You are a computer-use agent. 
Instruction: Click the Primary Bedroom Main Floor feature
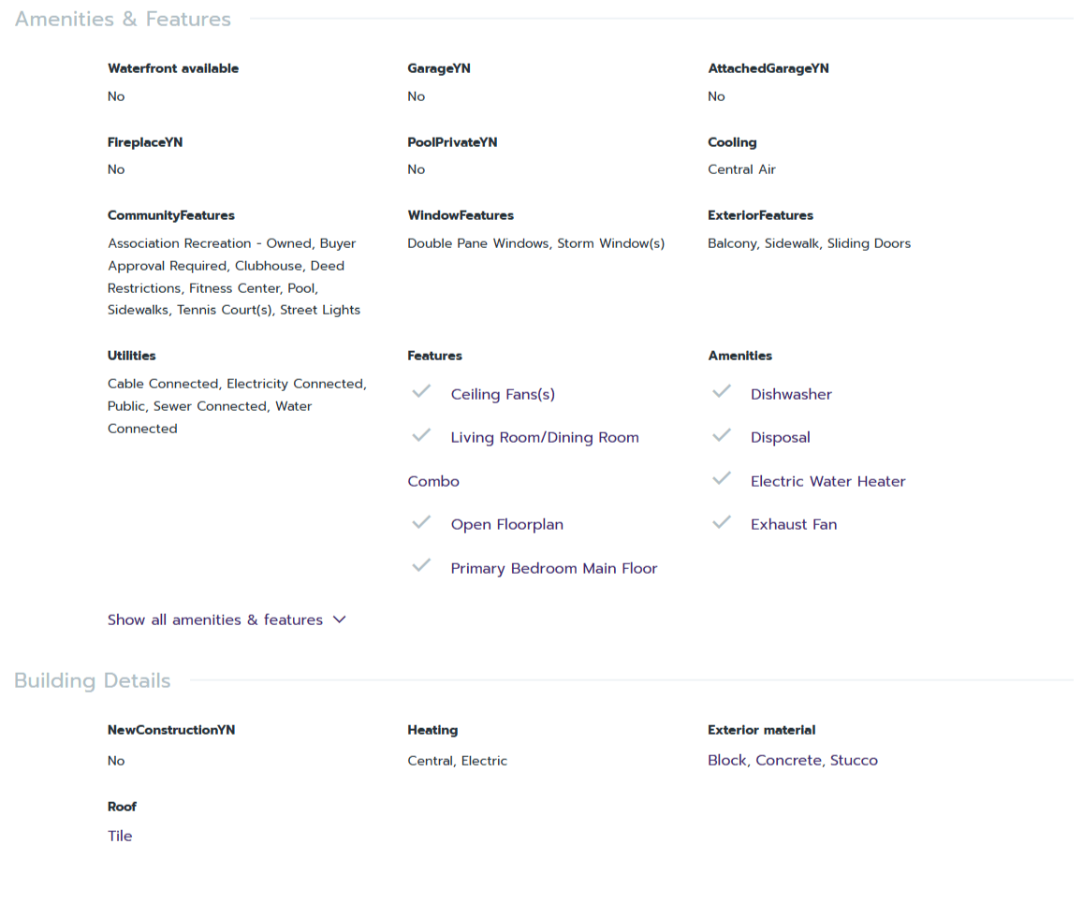[x=554, y=568]
